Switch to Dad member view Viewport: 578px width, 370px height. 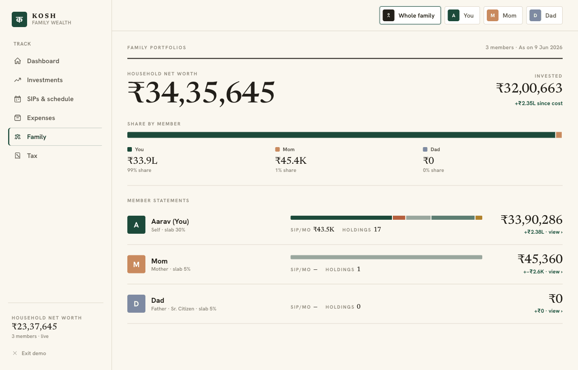click(x=544, y=15)
